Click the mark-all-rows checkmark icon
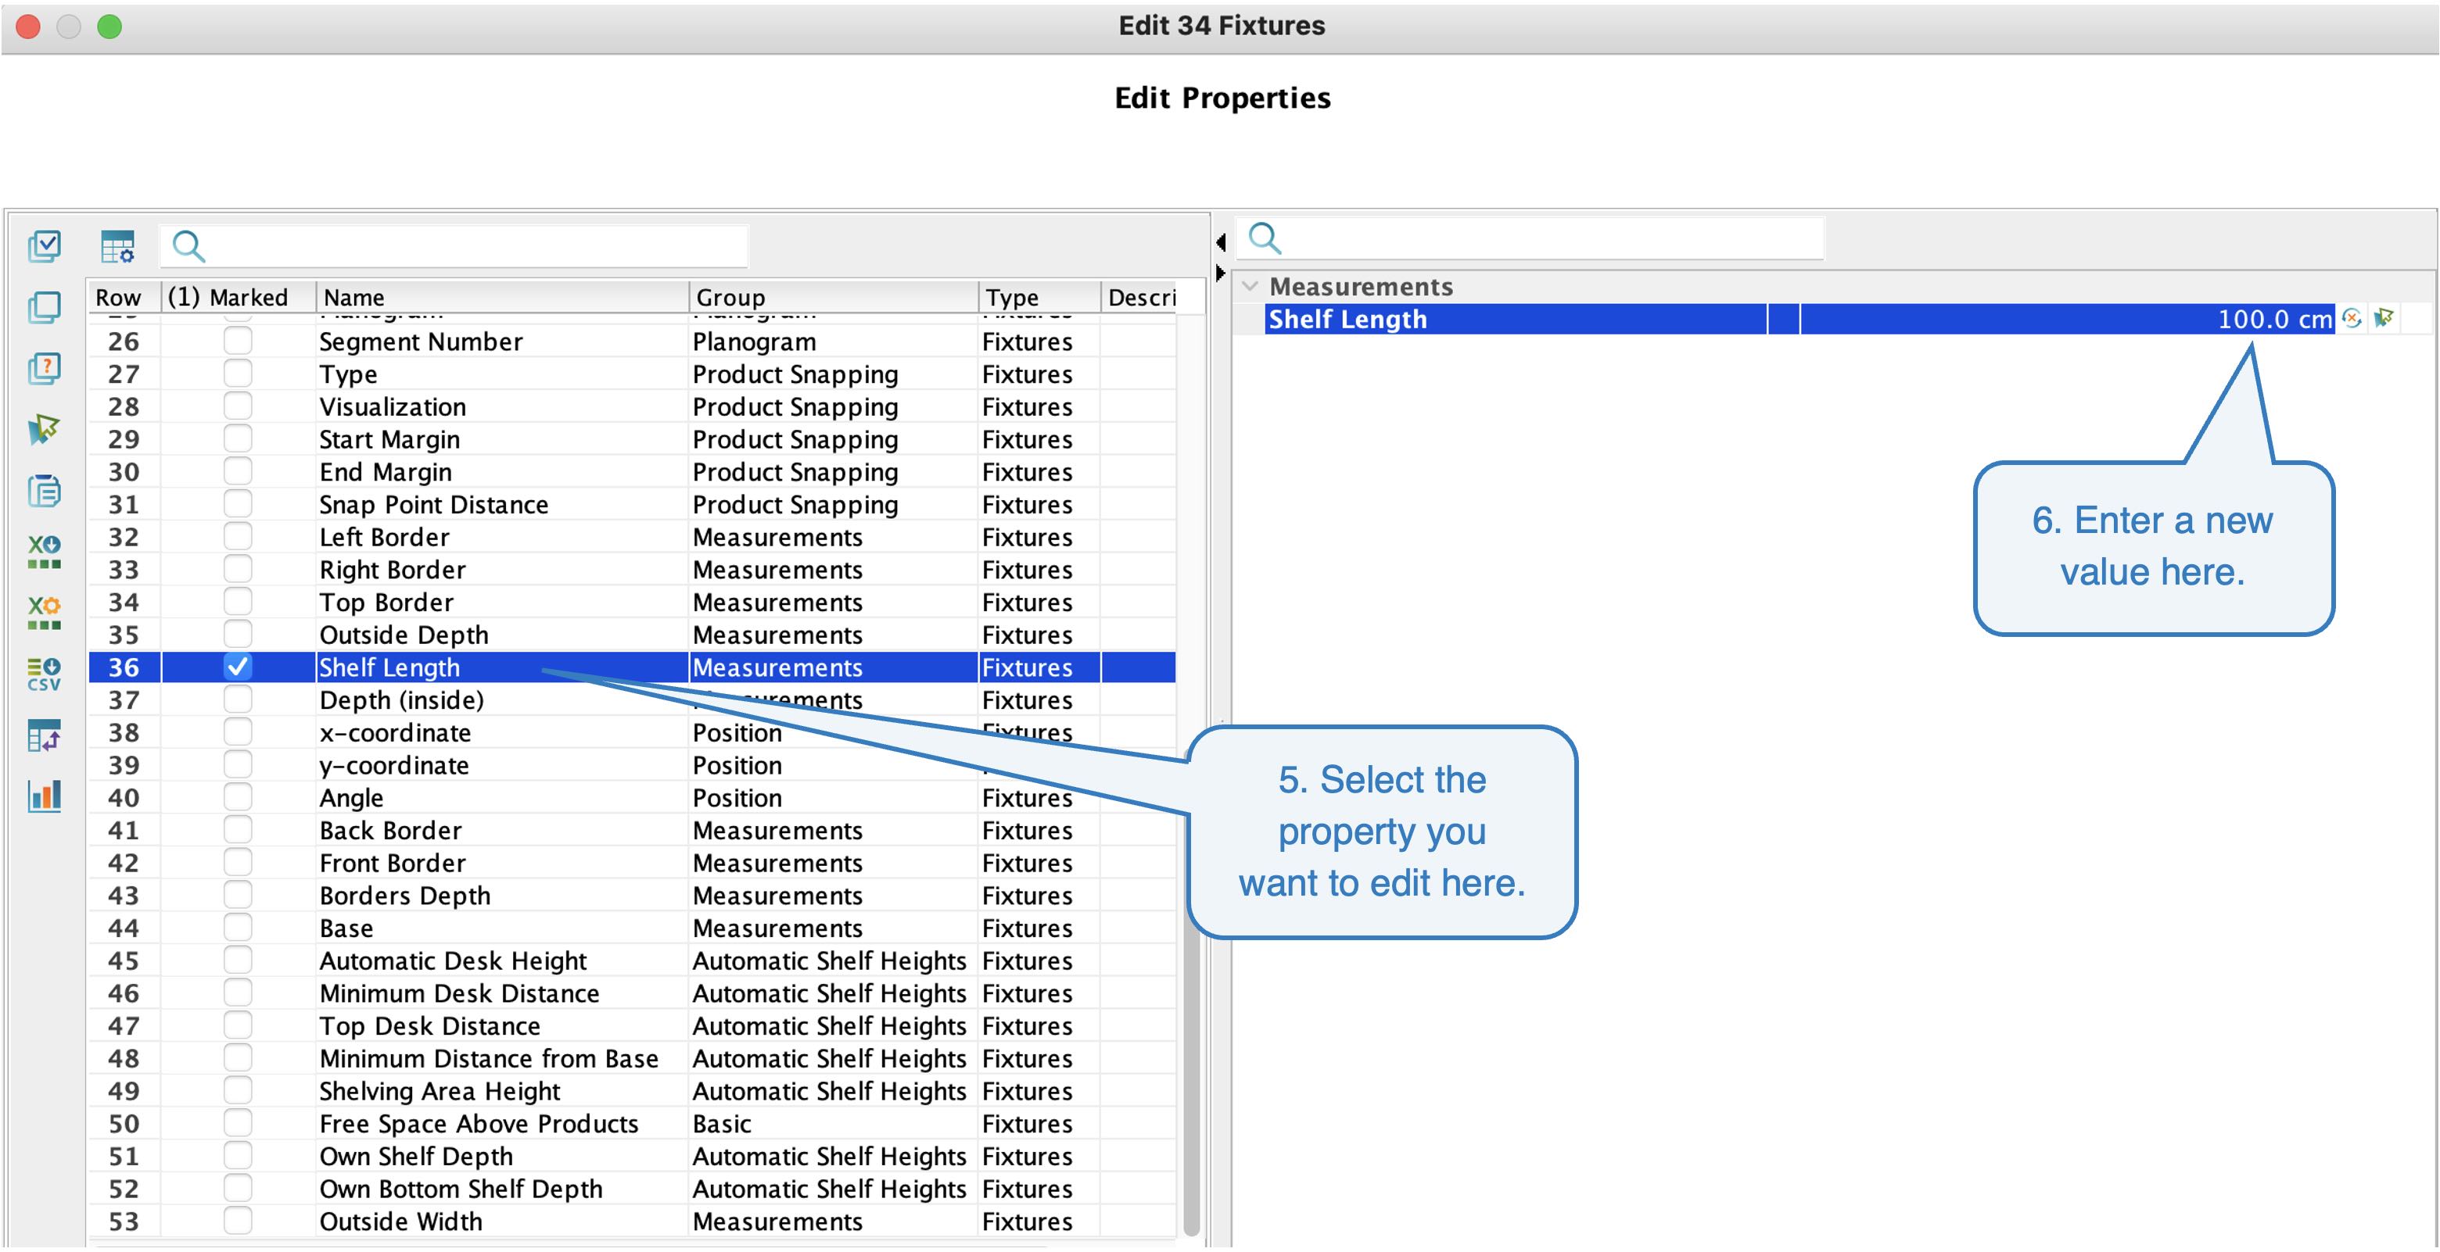Viewport: 2440px width, 1252px height. (x=45, y=246)
